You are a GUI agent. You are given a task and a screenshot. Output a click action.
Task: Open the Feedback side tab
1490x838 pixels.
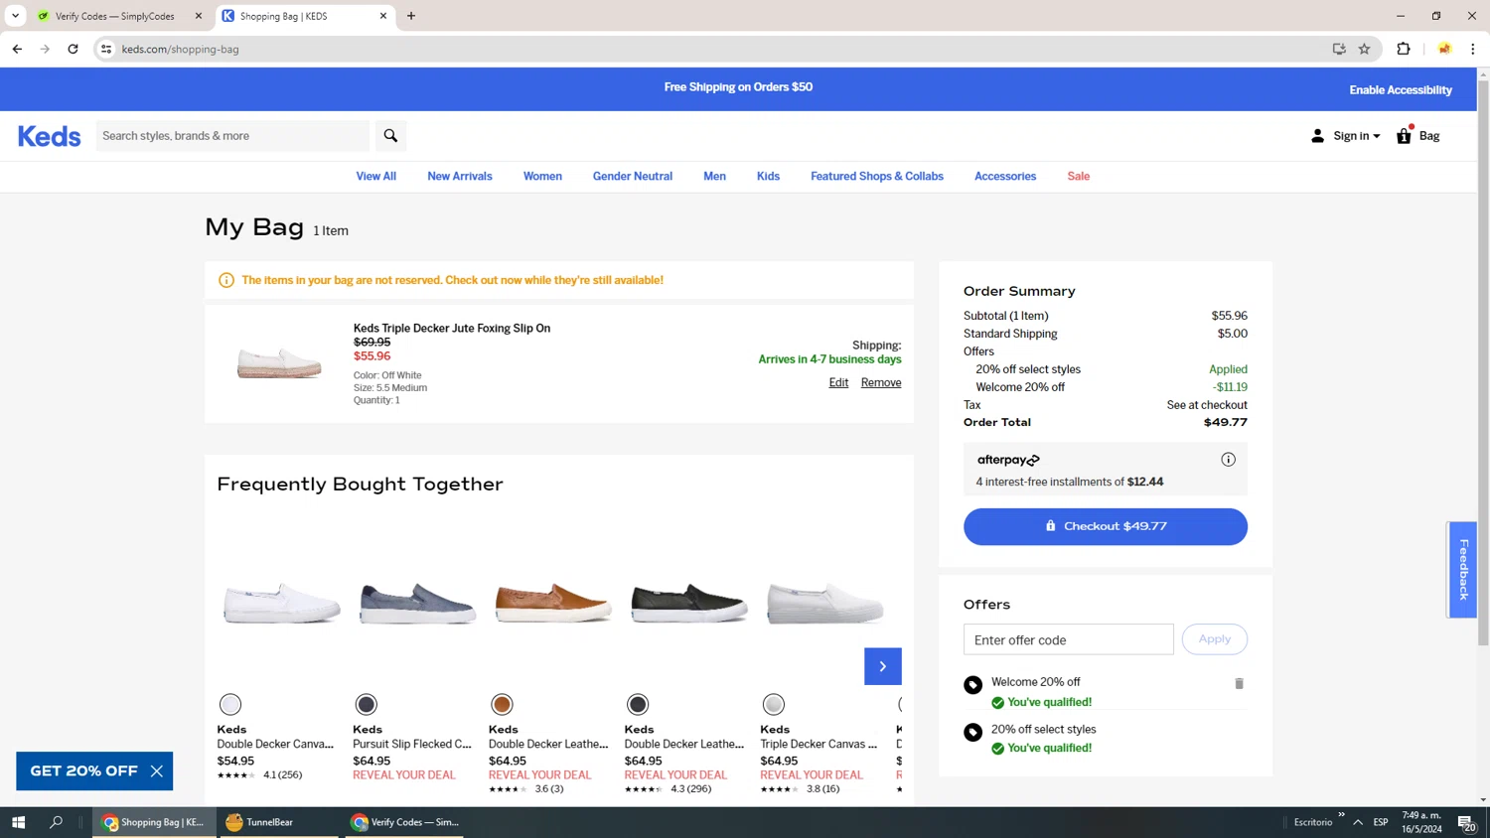coord(1462,570)
